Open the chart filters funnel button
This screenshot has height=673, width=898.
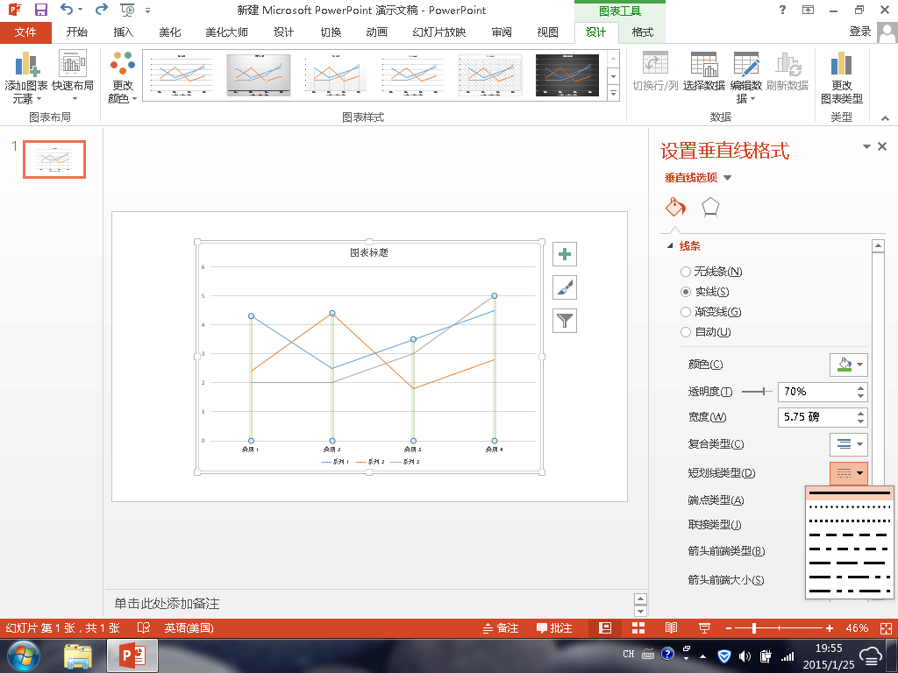point(565,321)
